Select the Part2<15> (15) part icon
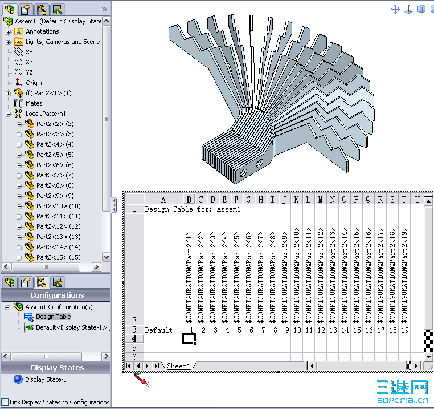This screenshot has height=409, width=434. (x=30, y=257)
